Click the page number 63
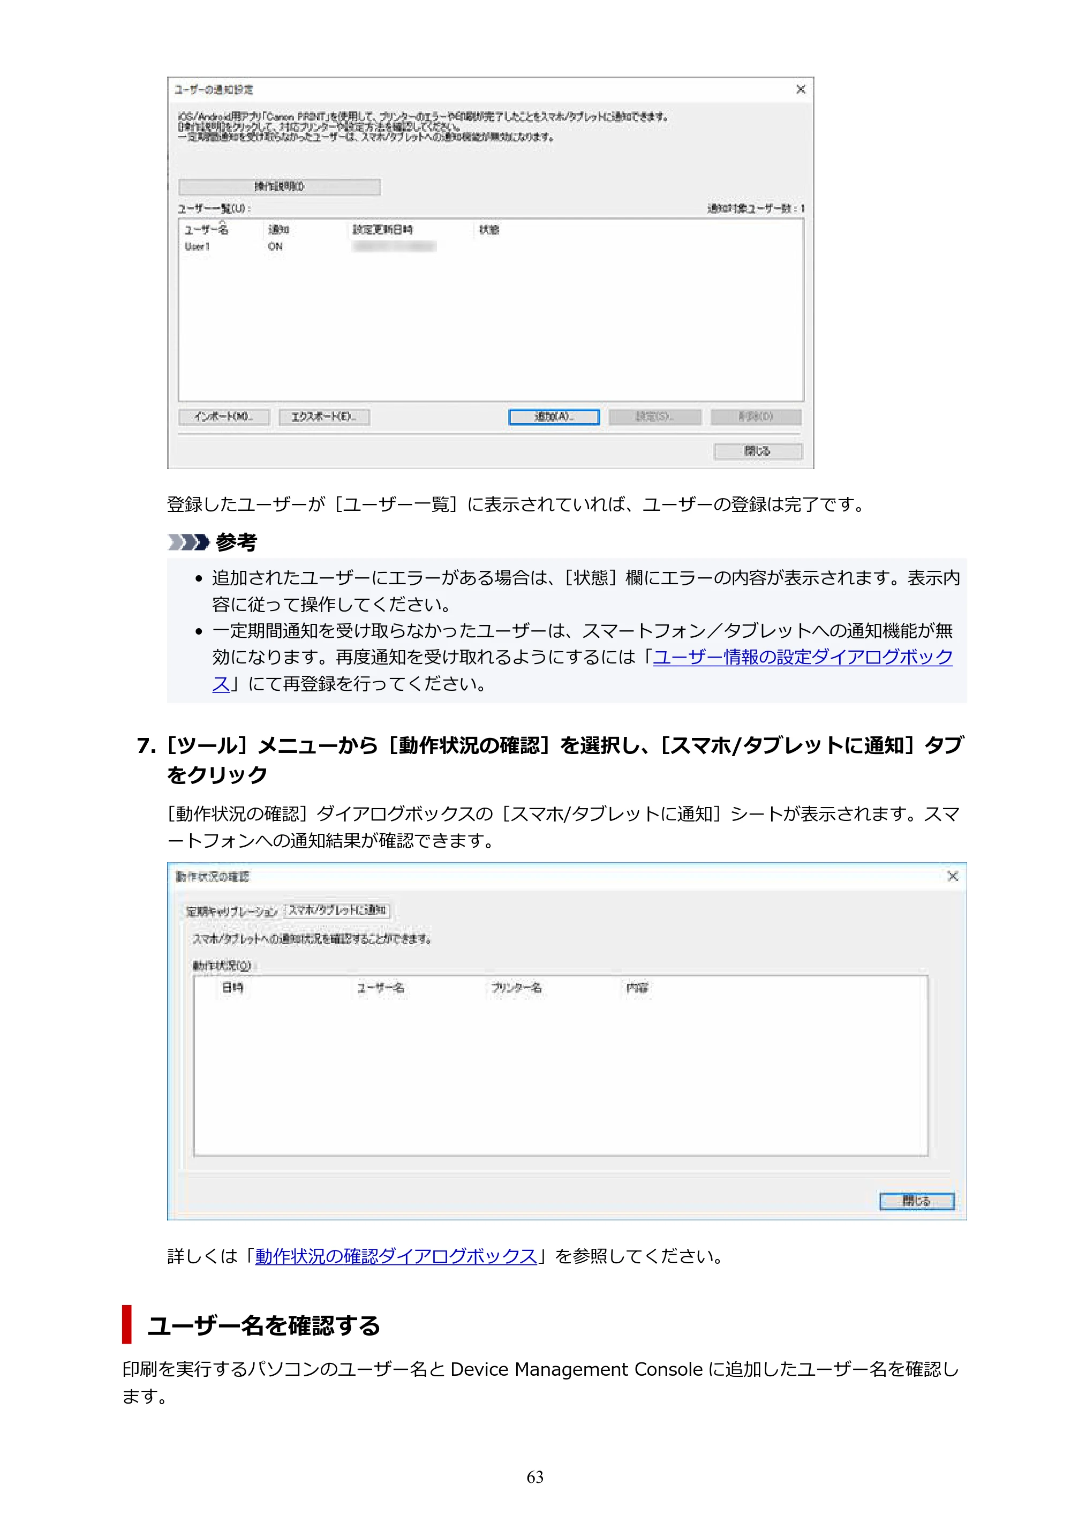 [x=535, y=1478]
